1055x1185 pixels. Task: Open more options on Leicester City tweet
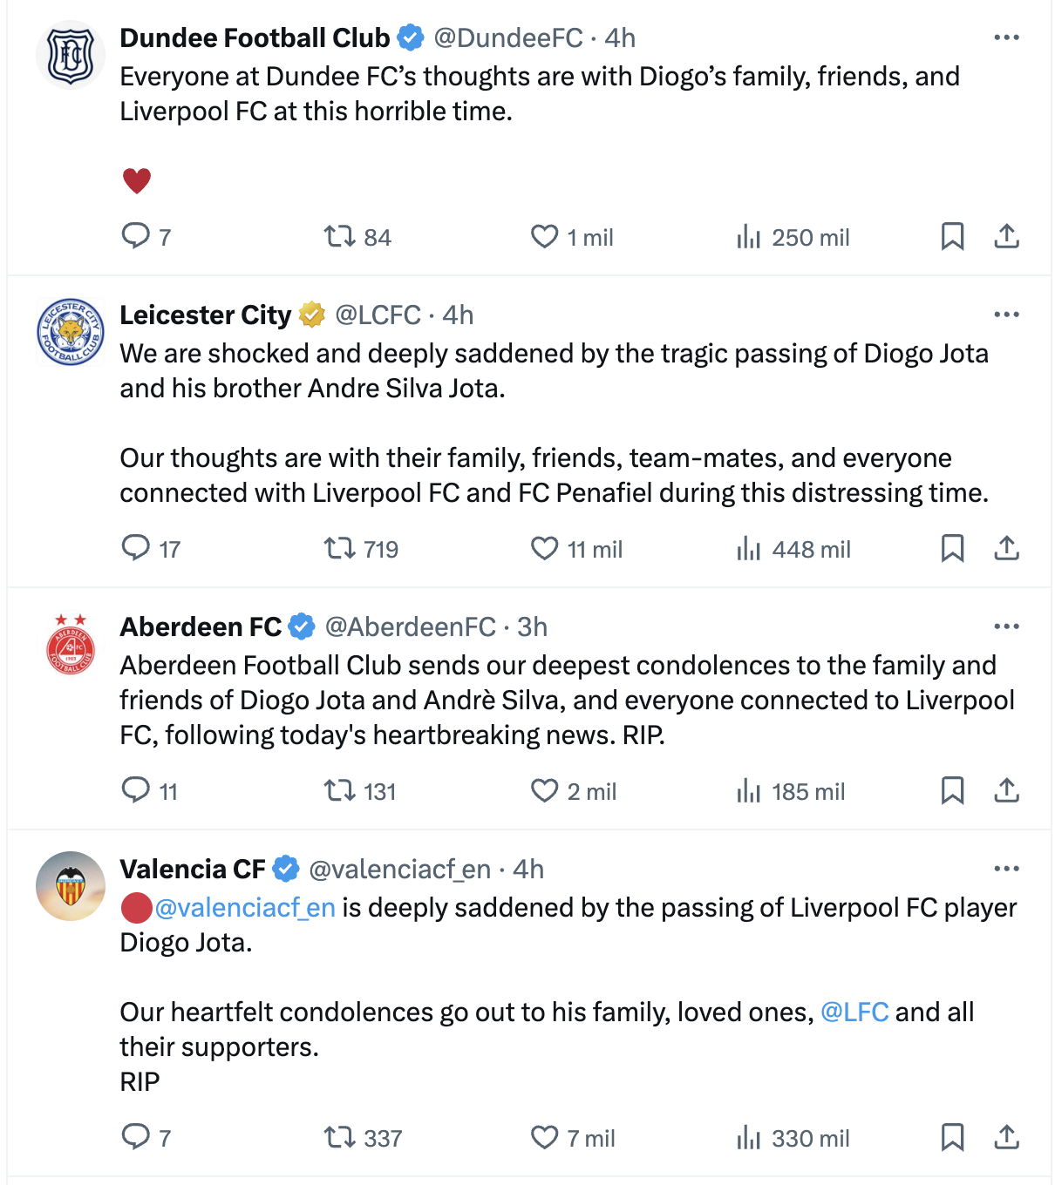(x=1006, y=315)
